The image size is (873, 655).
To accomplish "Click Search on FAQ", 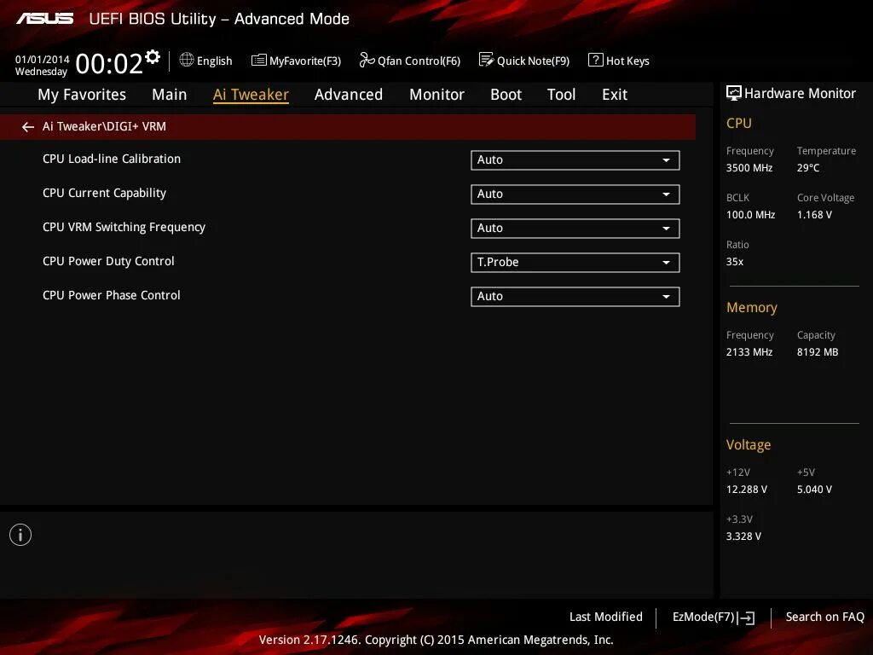I will pos(824,617).
